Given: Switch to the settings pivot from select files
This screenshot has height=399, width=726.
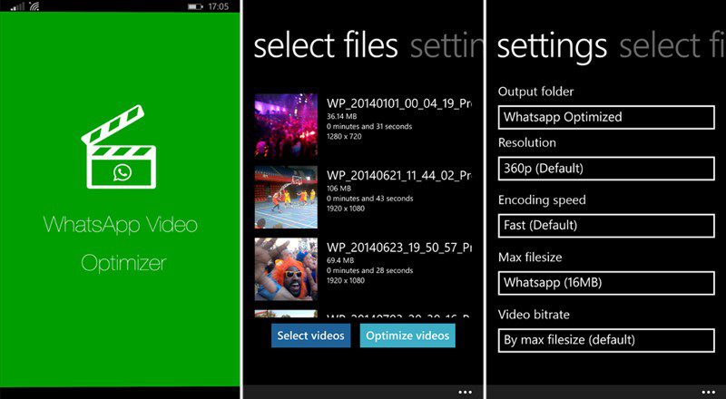Looking at the screenshot, I should tap(446, 46).
